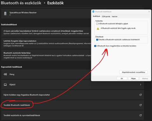The image size is (152, 121).
Task: Click the laptop icon next to Kijelző
Action: coord(5,85)
